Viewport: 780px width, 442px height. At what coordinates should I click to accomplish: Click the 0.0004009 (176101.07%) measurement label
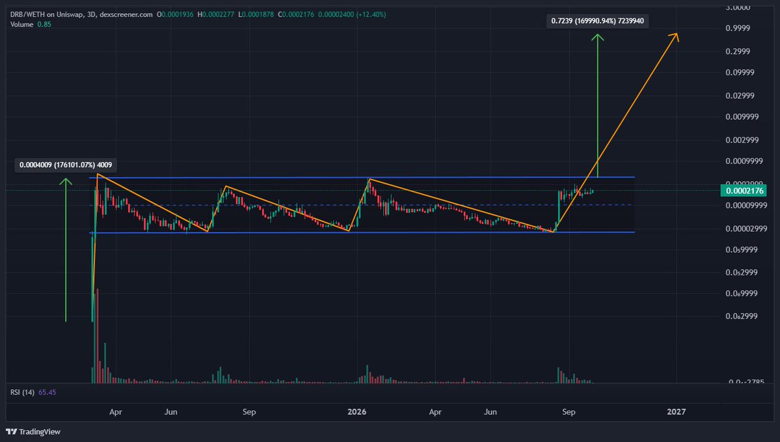(66, 165)
